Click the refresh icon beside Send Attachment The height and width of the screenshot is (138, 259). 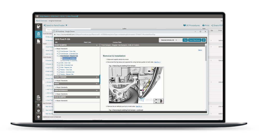pos(204,40)
